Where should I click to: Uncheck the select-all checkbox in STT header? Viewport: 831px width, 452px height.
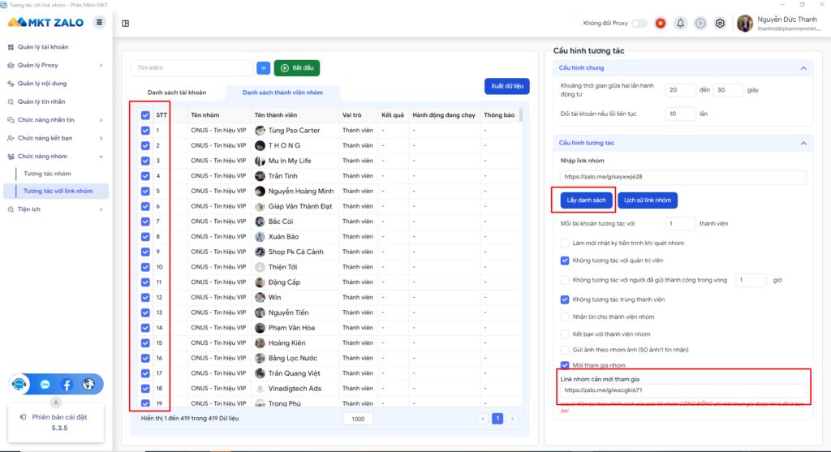pyautogui.click(x=145, y=115)
